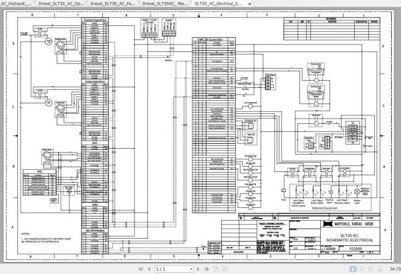401x274 pixels.
Task: Go to the previous page
Action: tap(149, 269)
